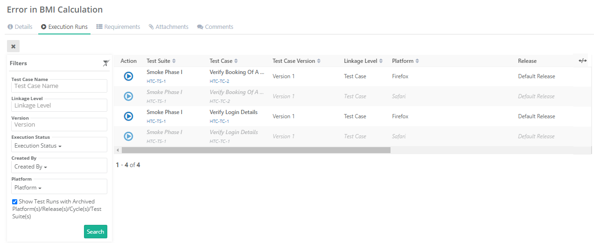Open the Execution Status dropdown

(x=59, y=146)
